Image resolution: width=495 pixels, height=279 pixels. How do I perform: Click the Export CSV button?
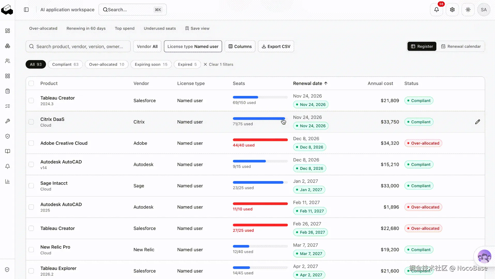[276, 46]
